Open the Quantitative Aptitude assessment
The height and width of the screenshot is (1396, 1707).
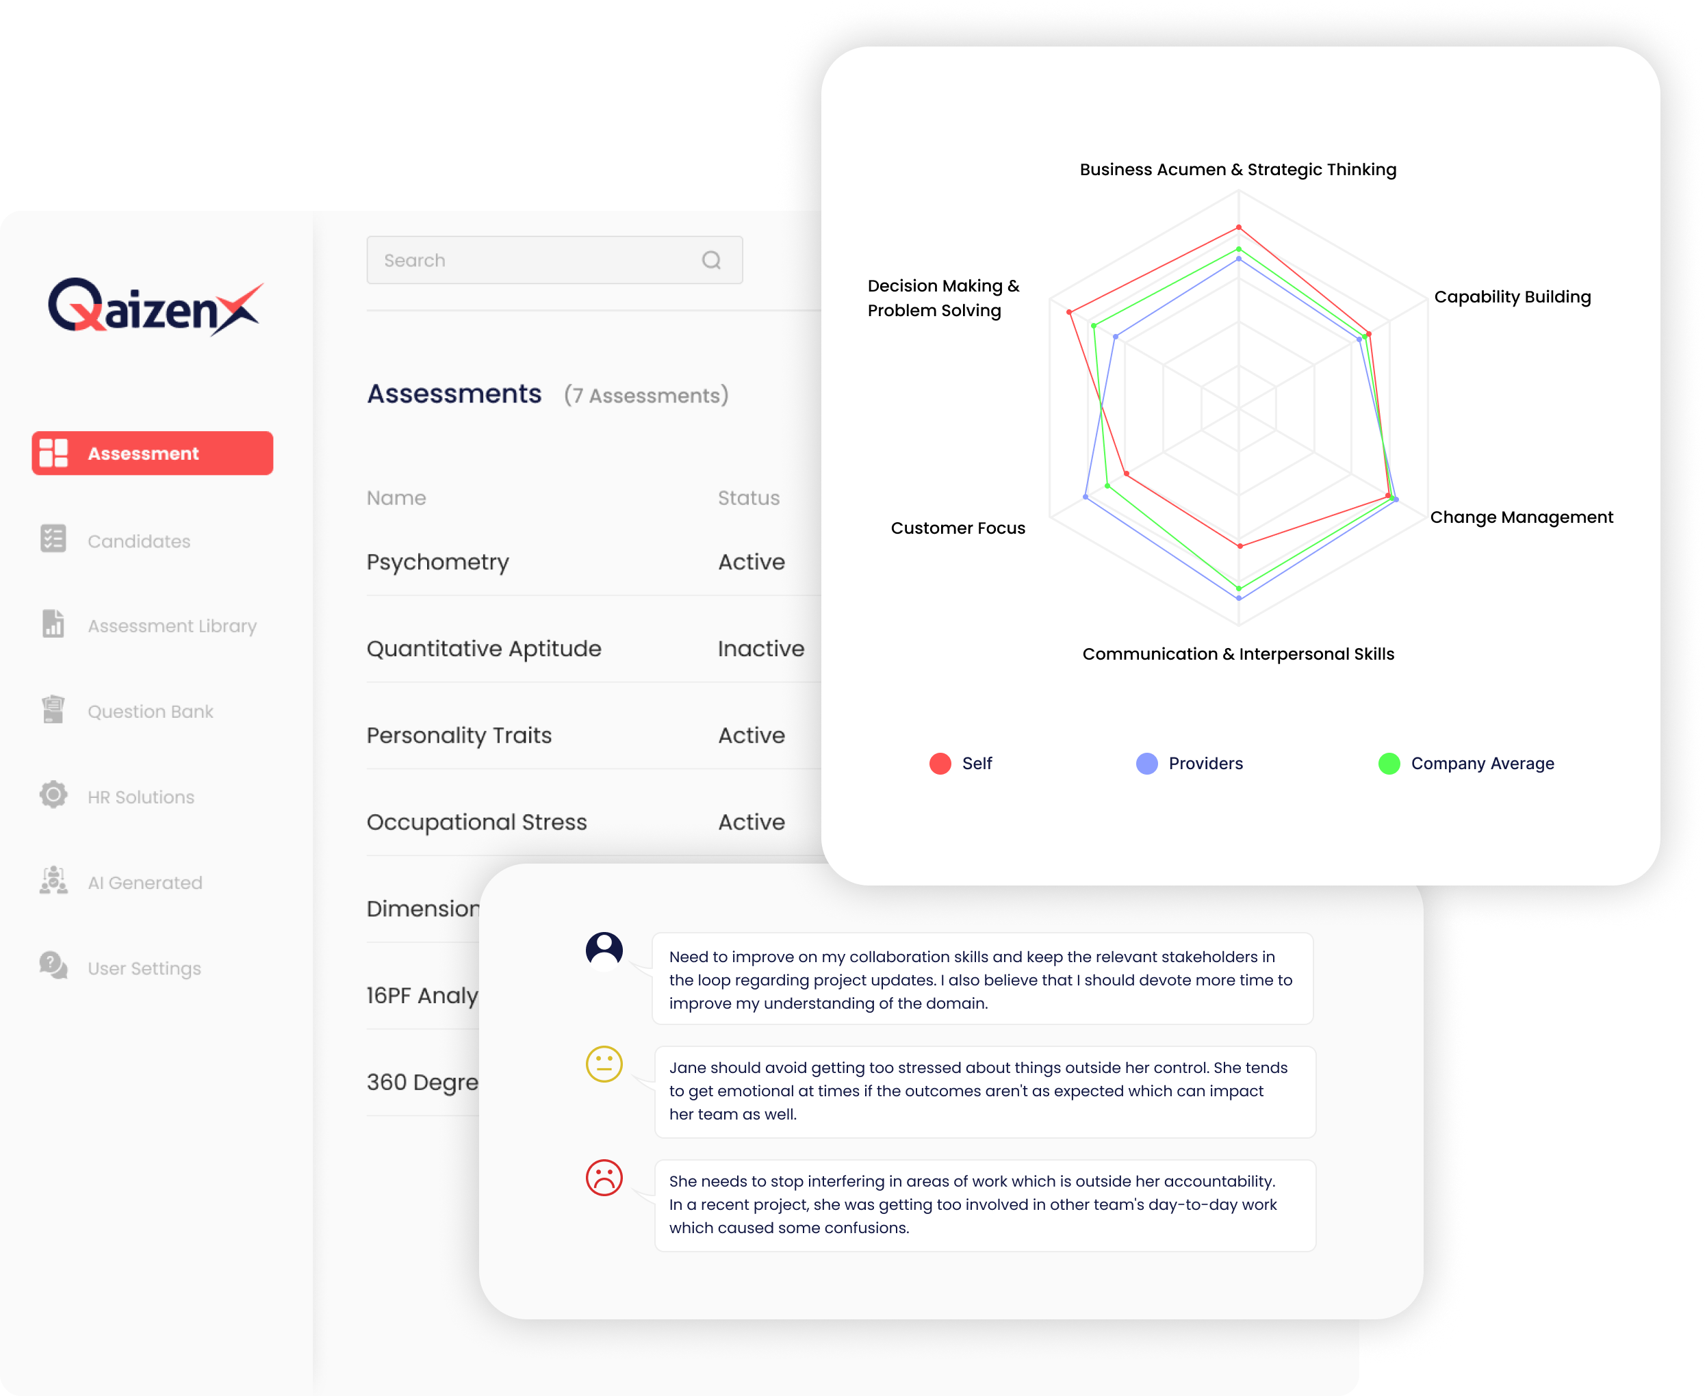pyautogui.click(x=483, y=649)
